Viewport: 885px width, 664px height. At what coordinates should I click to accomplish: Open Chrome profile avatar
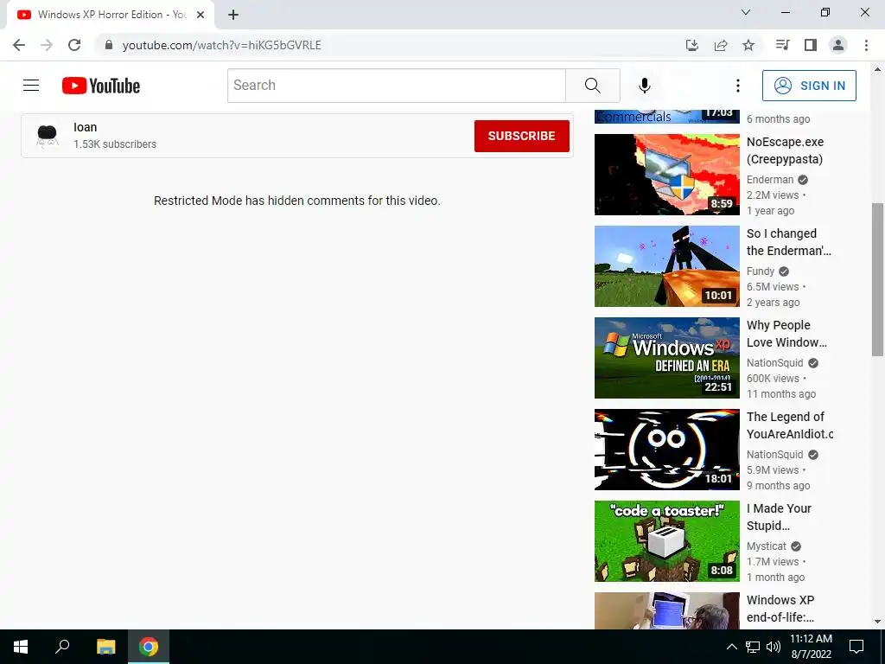[x=838, y=45]
